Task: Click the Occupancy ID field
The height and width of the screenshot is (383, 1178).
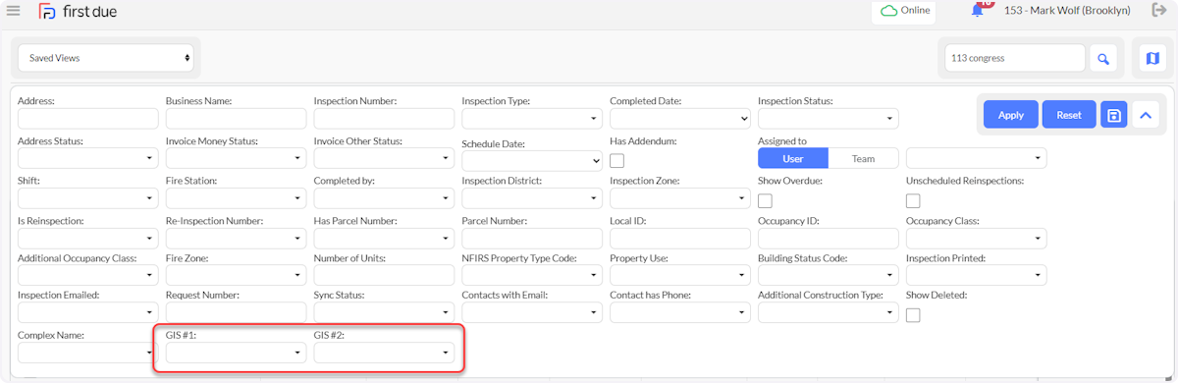Action: [x=829, y=239]
